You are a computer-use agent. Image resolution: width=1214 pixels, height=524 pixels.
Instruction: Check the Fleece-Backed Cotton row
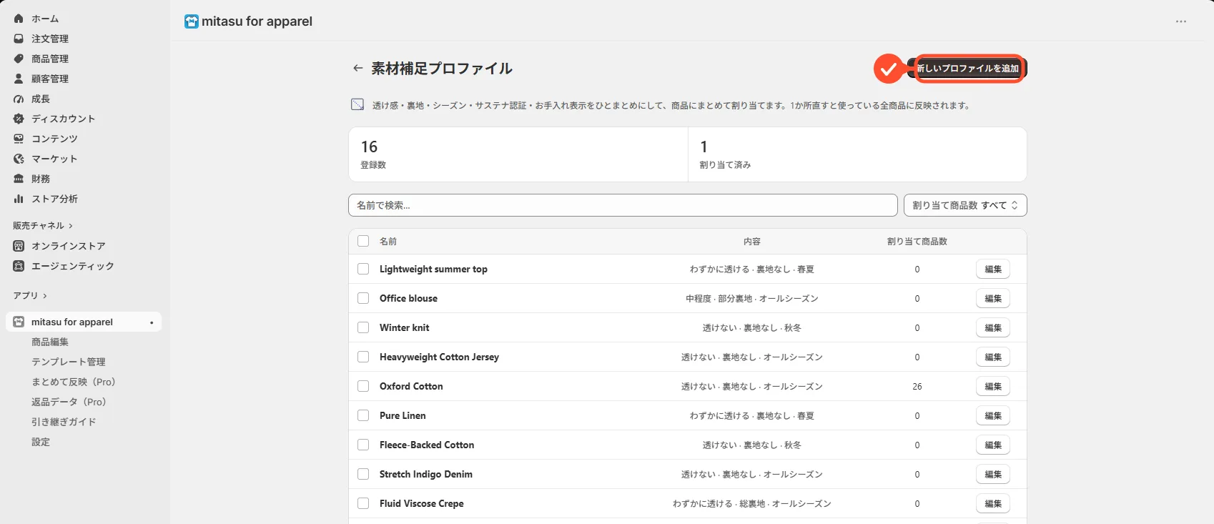363,445
